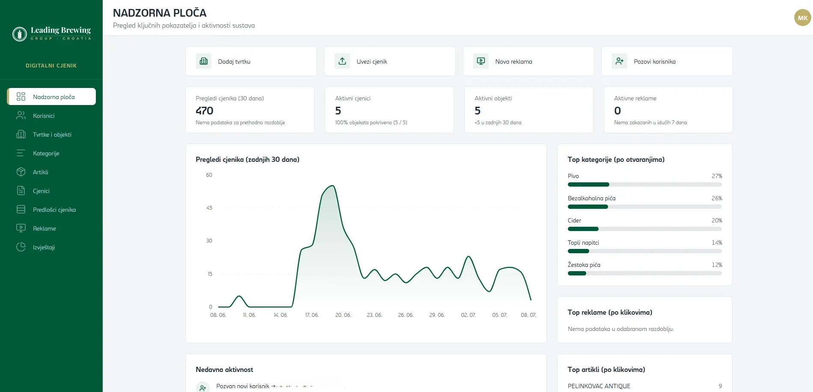Click the Leading Brewing logo
The width and height of the screenshot is (813, 392).
click(x=52, y=33)
